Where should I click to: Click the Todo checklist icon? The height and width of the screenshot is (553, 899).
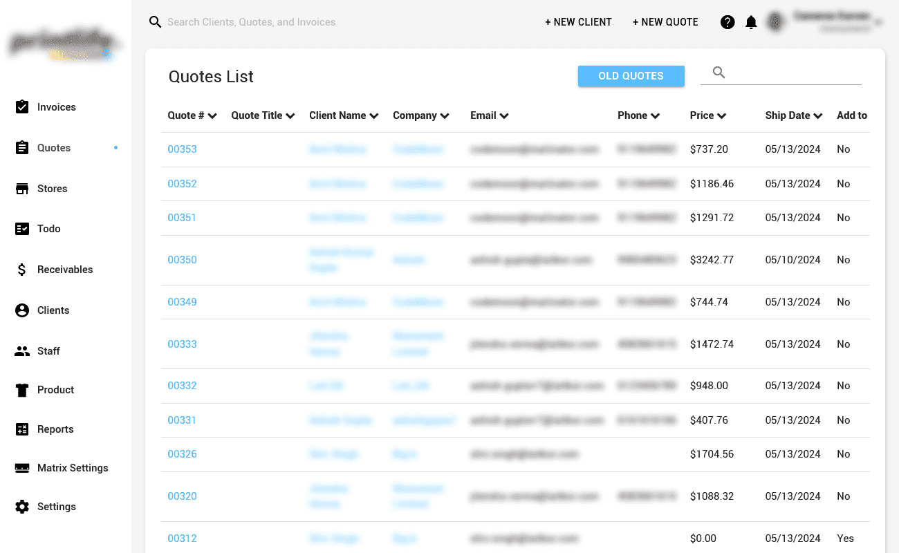pos(22,229)
